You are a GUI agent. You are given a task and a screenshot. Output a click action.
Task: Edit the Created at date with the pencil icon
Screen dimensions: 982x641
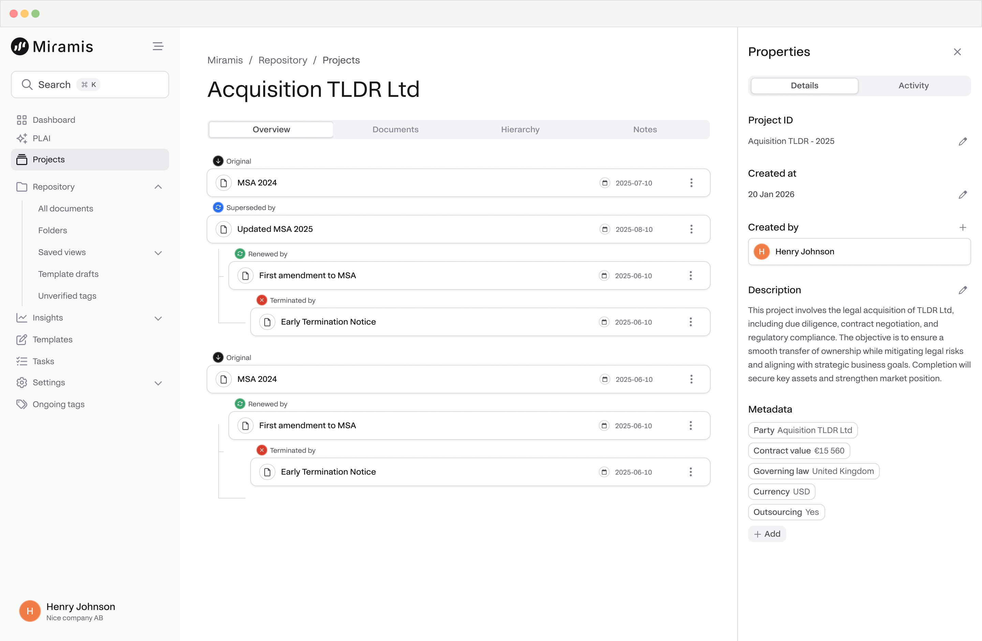click(x=962, y=195)
